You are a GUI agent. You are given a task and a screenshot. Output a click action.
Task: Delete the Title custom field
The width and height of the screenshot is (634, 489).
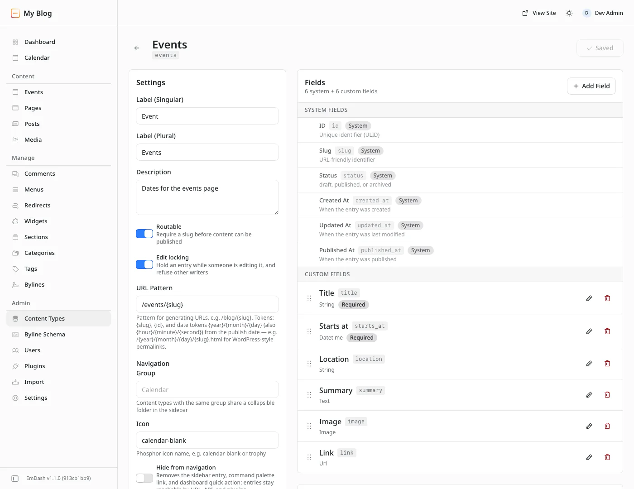[607, 298]
